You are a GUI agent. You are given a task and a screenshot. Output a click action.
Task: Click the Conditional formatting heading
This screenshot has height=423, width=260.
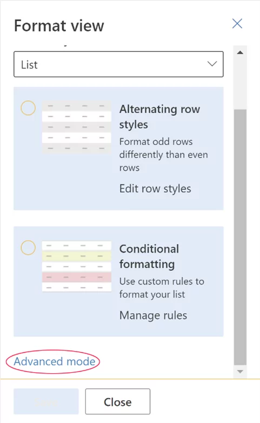(x=149, y=256)
